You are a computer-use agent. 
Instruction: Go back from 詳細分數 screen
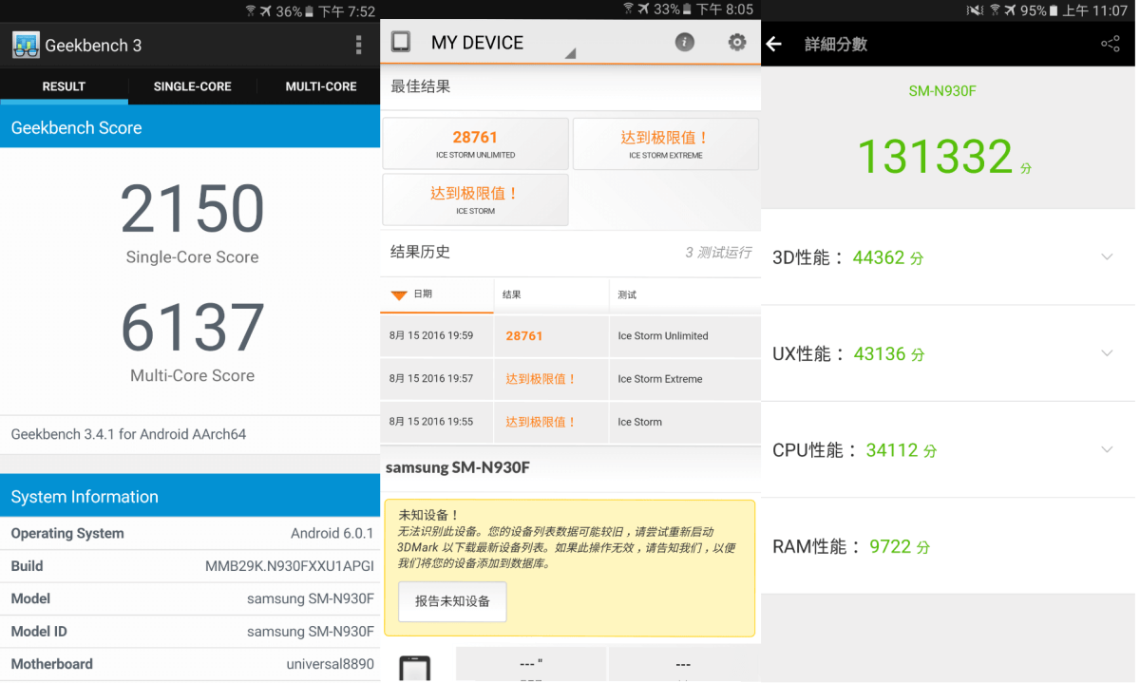pyautogui.click(x=774, y=44)
